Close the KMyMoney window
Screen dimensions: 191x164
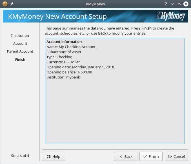click(x=186, y=4)
